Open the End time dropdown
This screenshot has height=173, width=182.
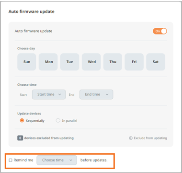[x=96, y=94]
